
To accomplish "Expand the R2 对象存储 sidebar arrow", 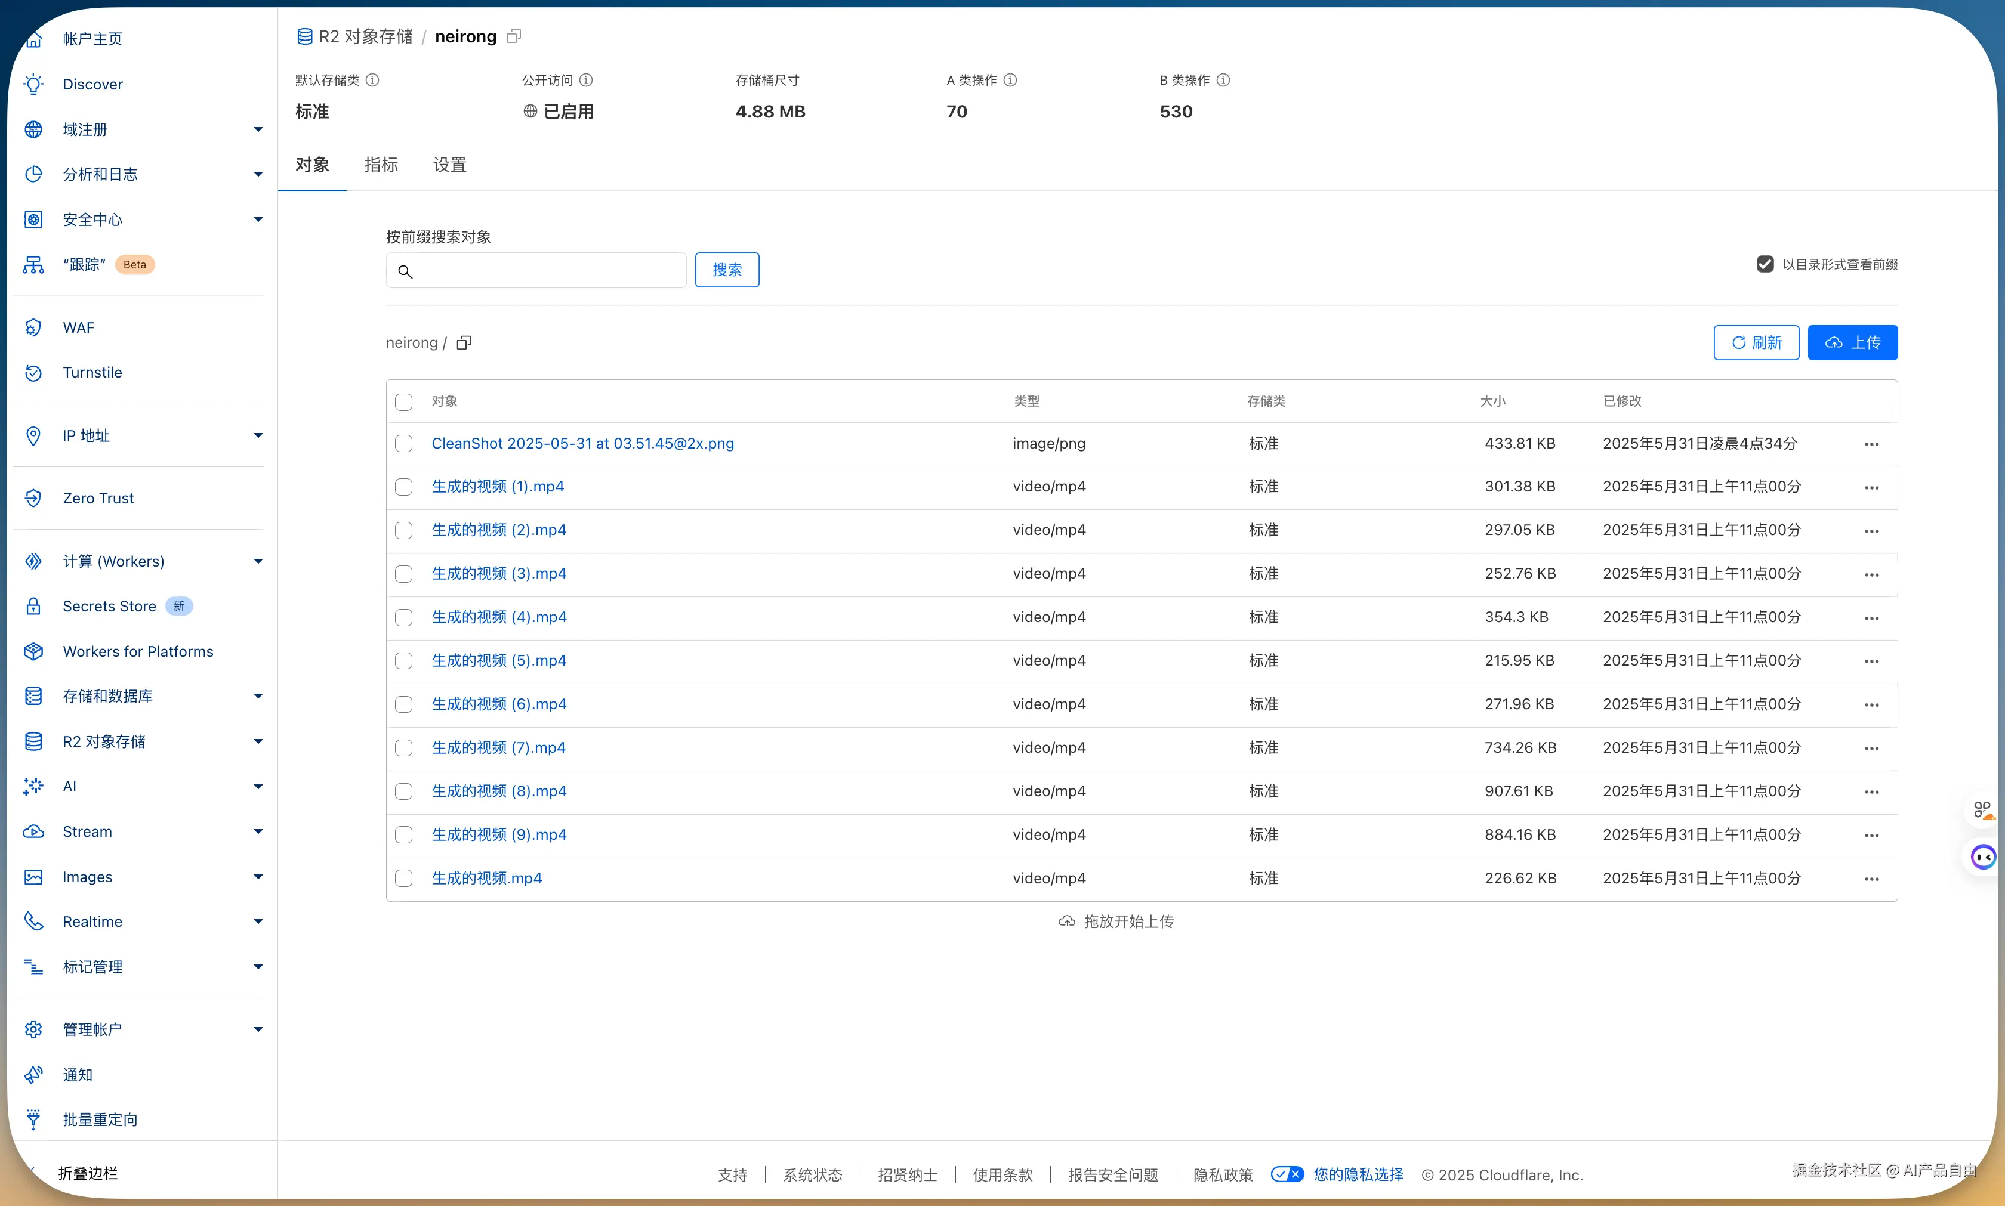I will point(258,741).
